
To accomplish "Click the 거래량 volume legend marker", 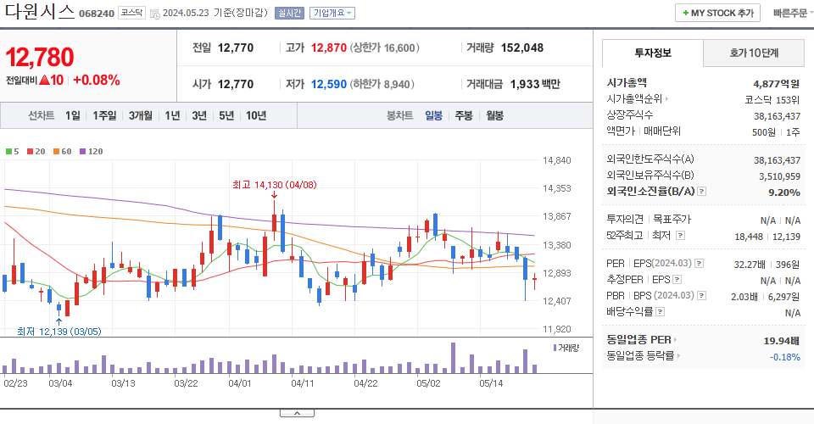I will click(x=566, y=349).
